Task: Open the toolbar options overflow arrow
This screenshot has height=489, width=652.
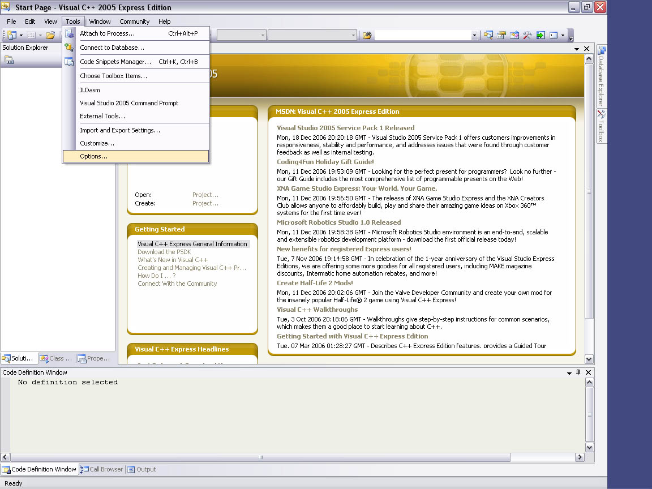Action: (x=571, y=36)
